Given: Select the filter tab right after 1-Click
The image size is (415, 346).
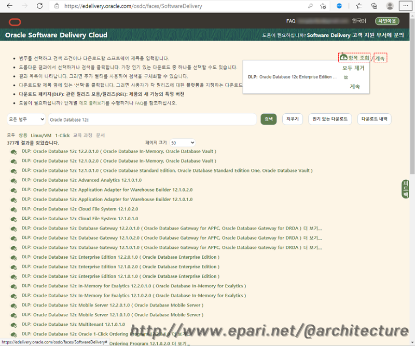Looking at the screenshot, I should pos(82,136).
